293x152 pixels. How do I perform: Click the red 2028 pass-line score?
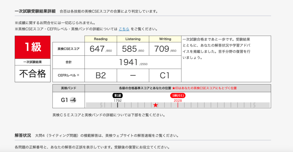pyautogui.click(x=178, y=100)
